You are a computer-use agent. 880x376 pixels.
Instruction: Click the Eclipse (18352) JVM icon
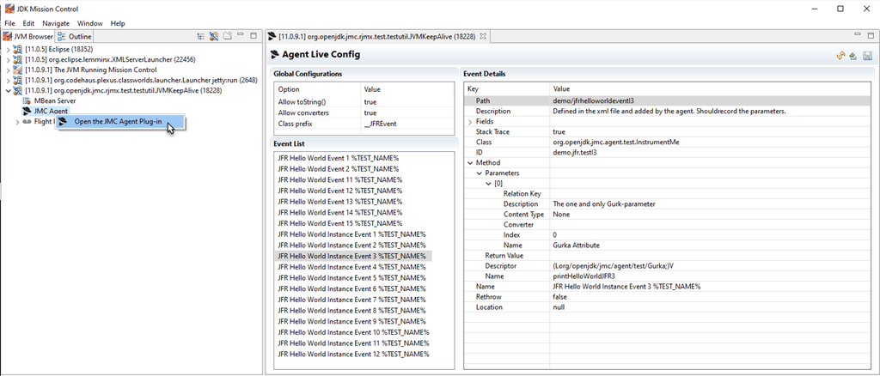pos(18,49)
